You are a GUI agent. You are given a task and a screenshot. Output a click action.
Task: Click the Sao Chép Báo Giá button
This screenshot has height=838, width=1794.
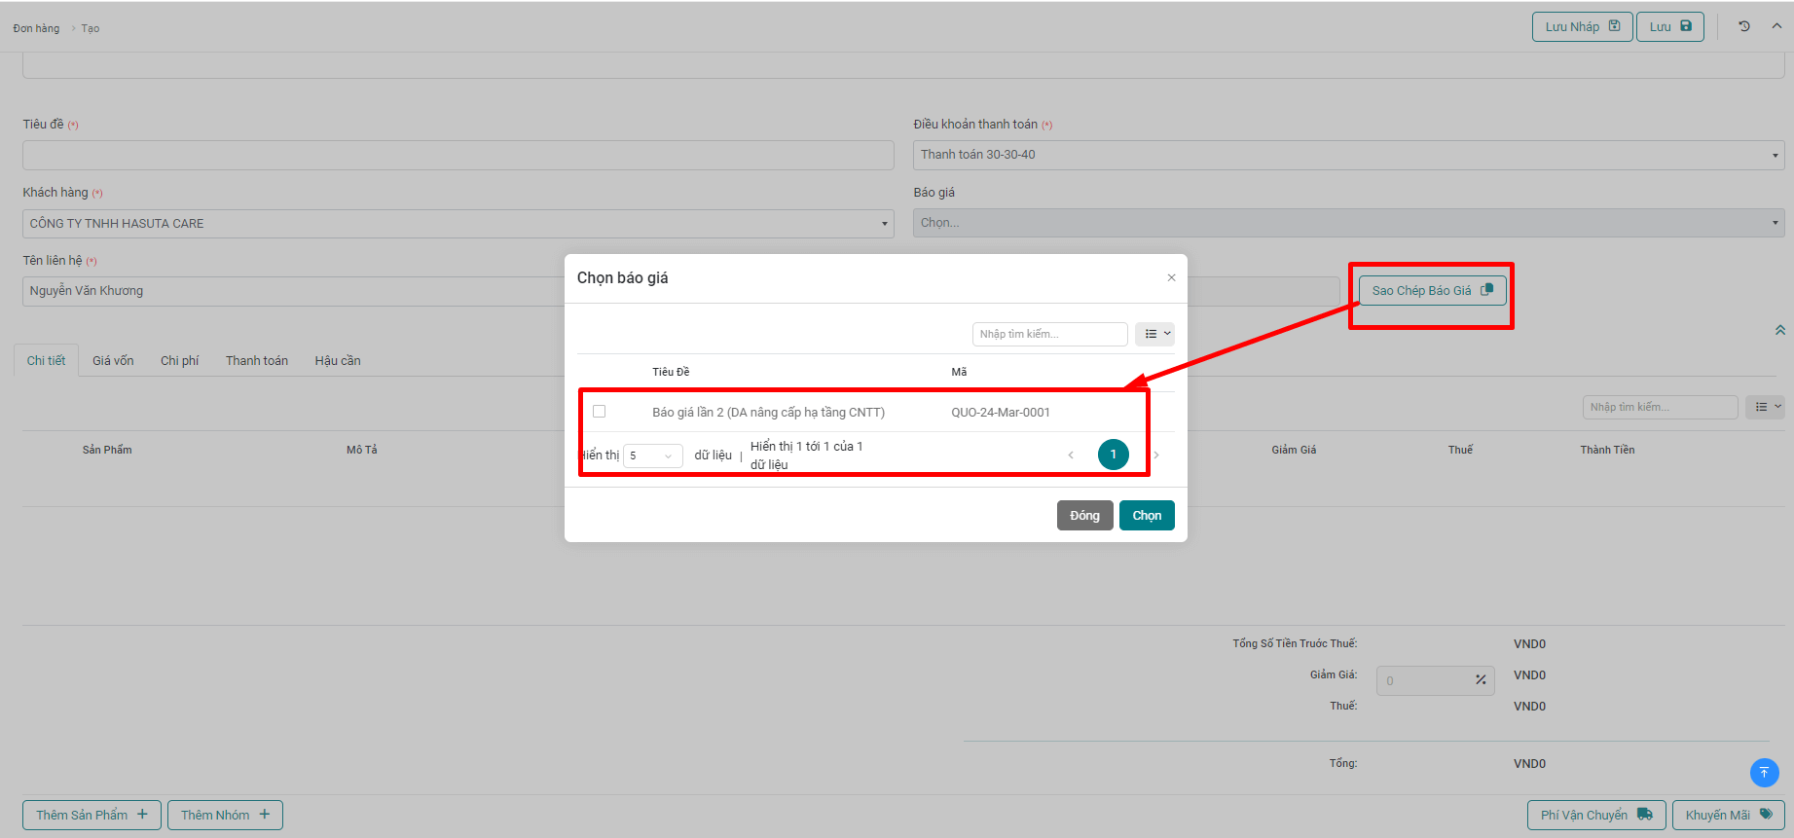[x=1432, y=291]
